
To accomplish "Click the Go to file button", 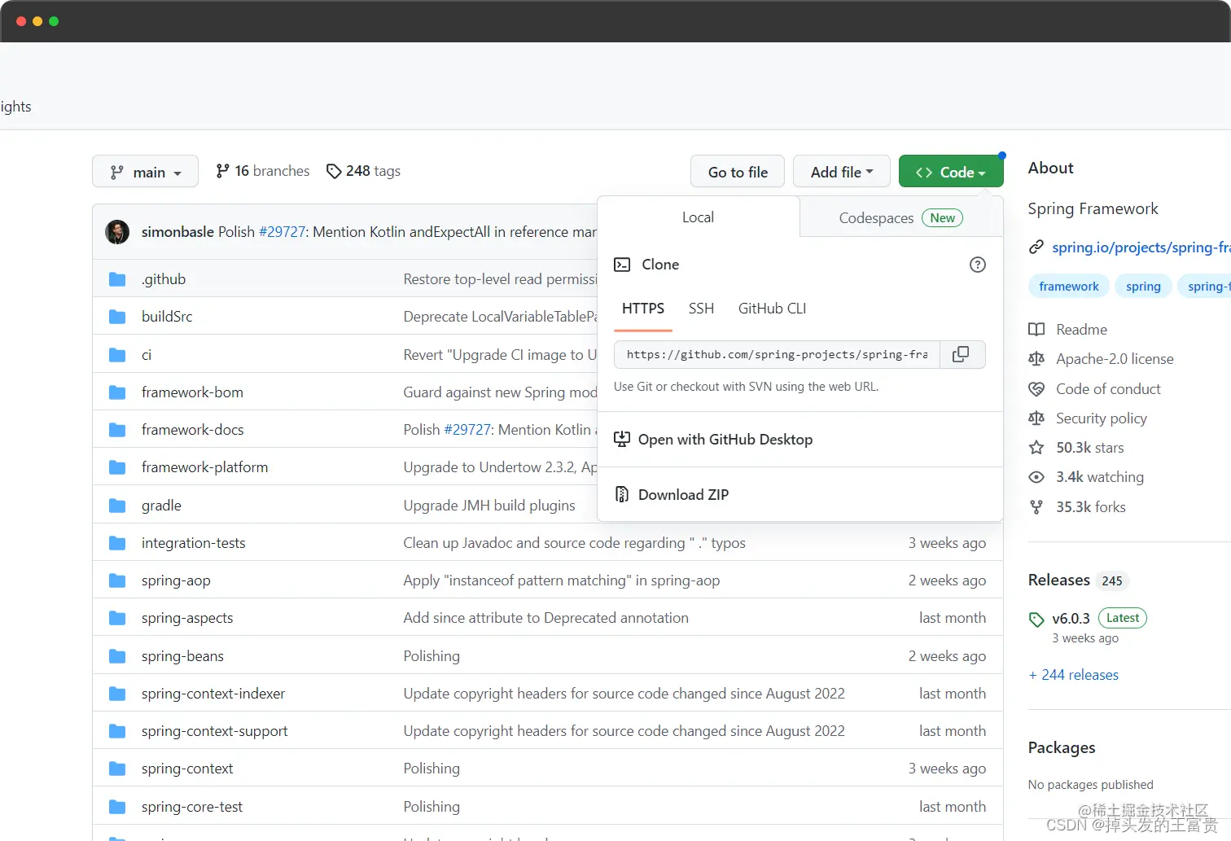I will (738, 172).
